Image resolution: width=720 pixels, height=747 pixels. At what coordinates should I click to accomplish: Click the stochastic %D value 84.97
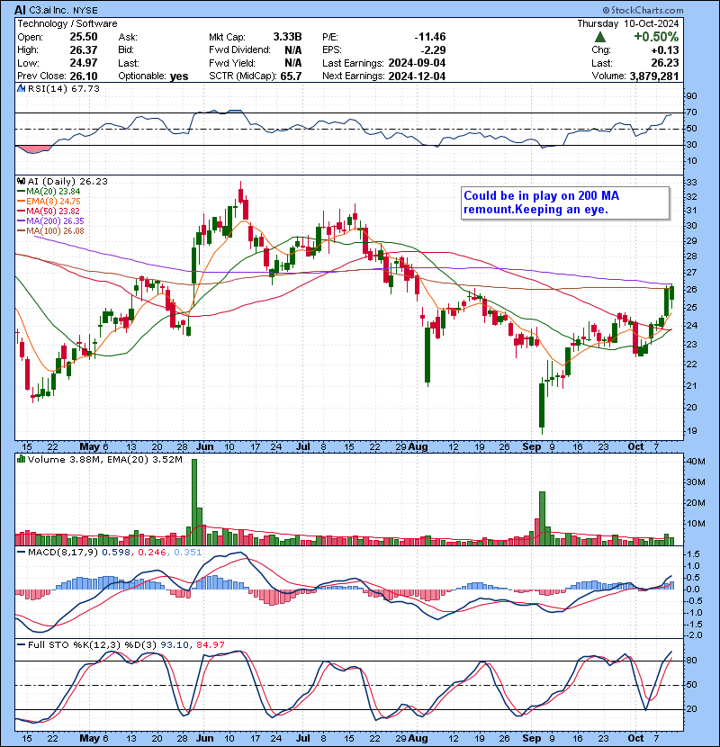click(210, 645)
